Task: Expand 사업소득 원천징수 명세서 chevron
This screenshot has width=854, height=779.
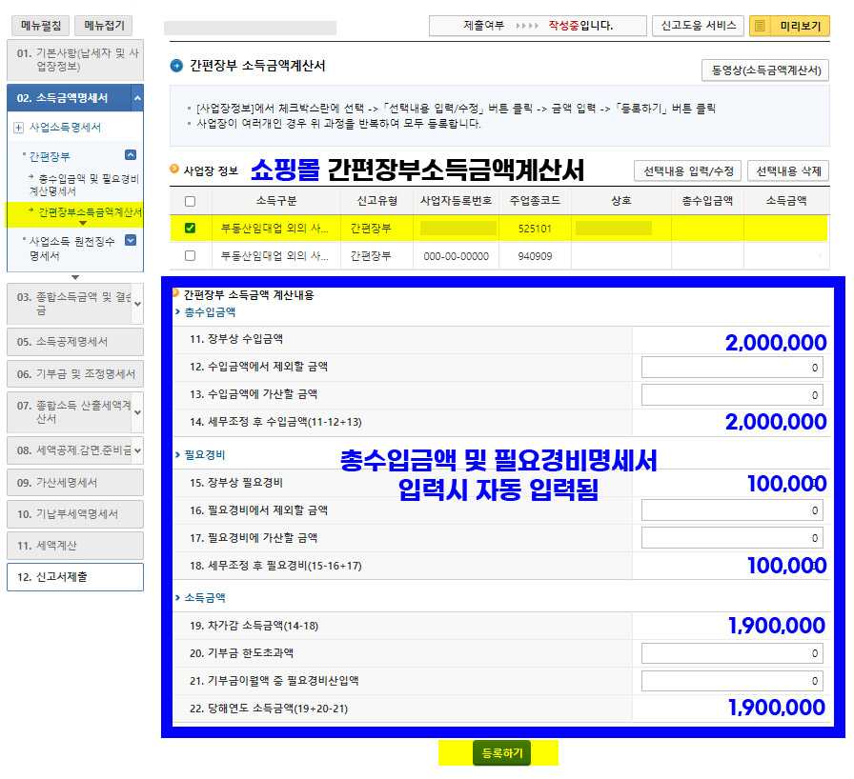Action: [x=131, y=239]
